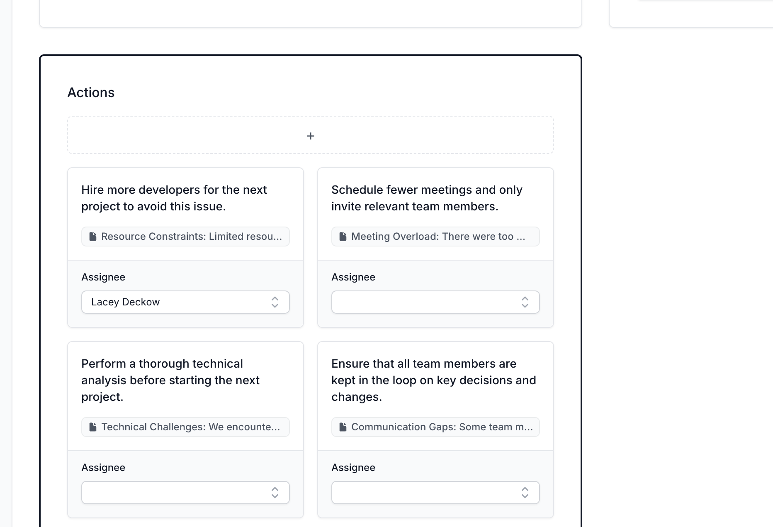Open the Communication Gaps linked note

[x=442, y=427]
